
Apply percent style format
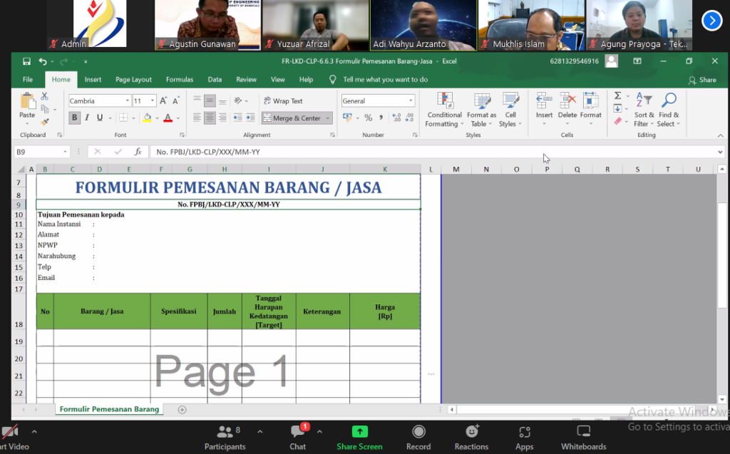[369, 118]
